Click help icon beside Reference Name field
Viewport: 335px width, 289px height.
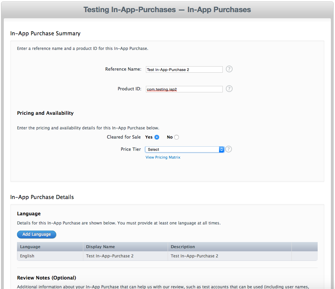(x=229, y=69)
